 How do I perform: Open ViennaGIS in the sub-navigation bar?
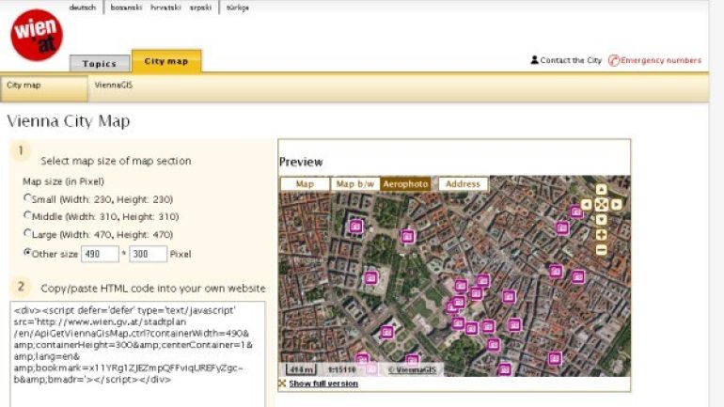(x=114, y=85)
